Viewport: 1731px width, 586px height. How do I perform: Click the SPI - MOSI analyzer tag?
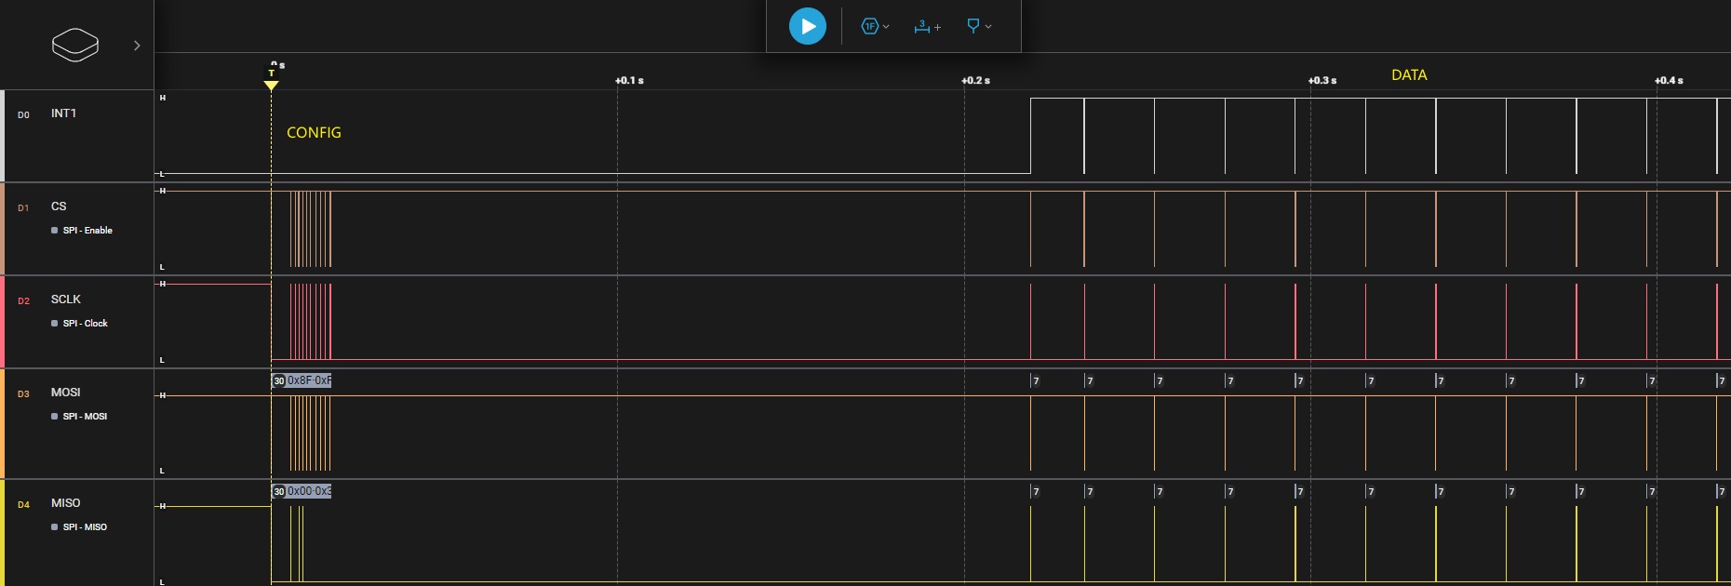pos(85,417)
